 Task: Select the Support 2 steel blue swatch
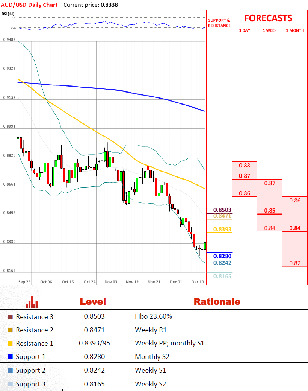tap(10, 370)
